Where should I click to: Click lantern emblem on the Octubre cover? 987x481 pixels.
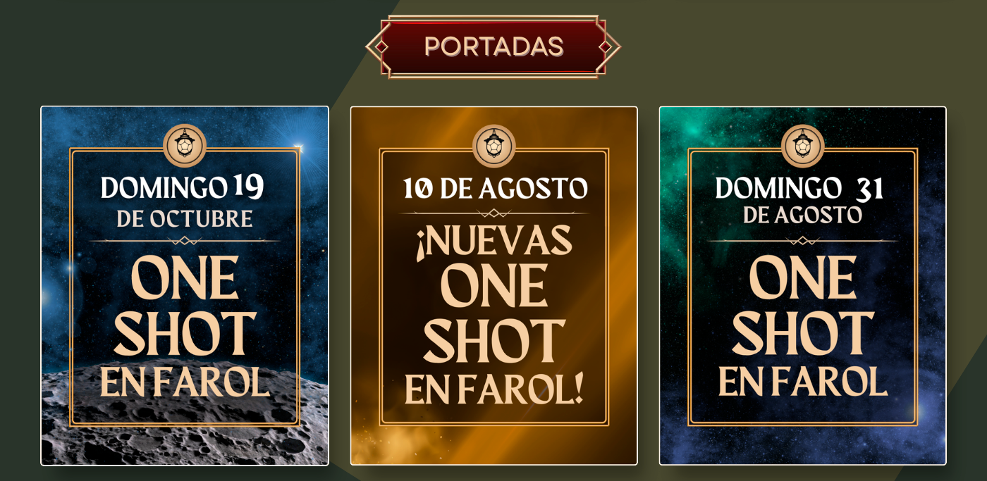(185, 146)
